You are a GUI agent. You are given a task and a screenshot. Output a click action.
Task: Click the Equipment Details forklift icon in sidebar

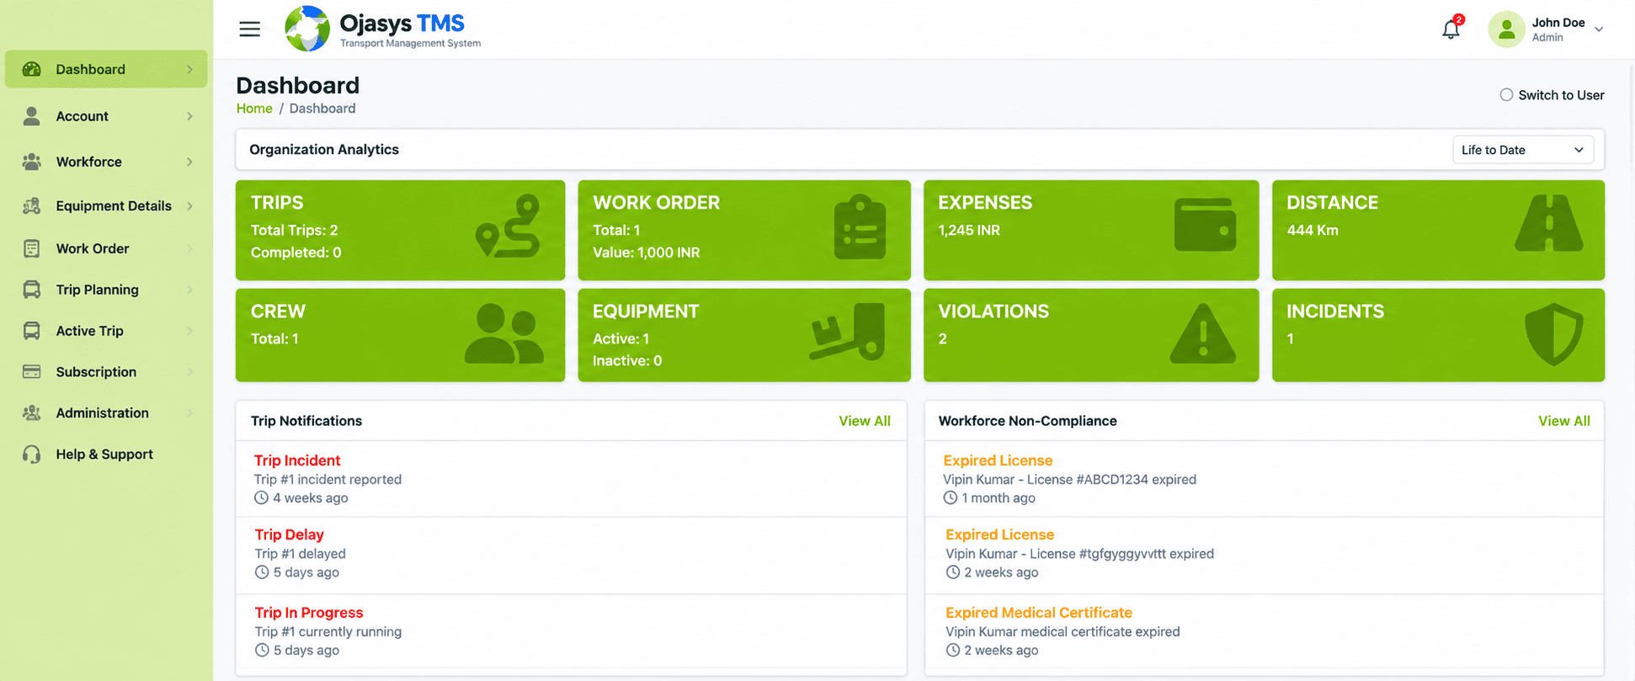[32, 205]
